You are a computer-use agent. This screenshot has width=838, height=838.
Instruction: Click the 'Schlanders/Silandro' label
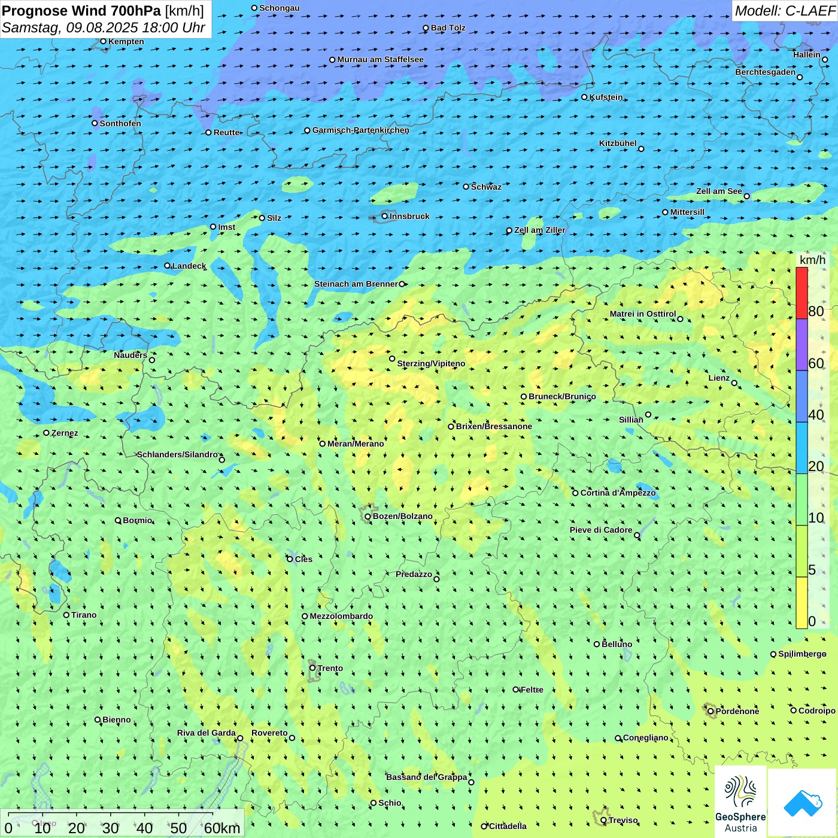[x=178, y=454]
